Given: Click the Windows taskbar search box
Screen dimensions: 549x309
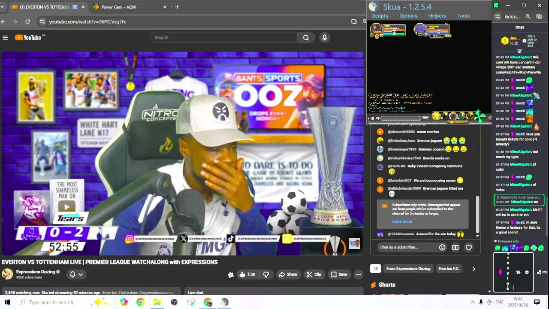Looking at the screenshot, I should click(64, 302).
